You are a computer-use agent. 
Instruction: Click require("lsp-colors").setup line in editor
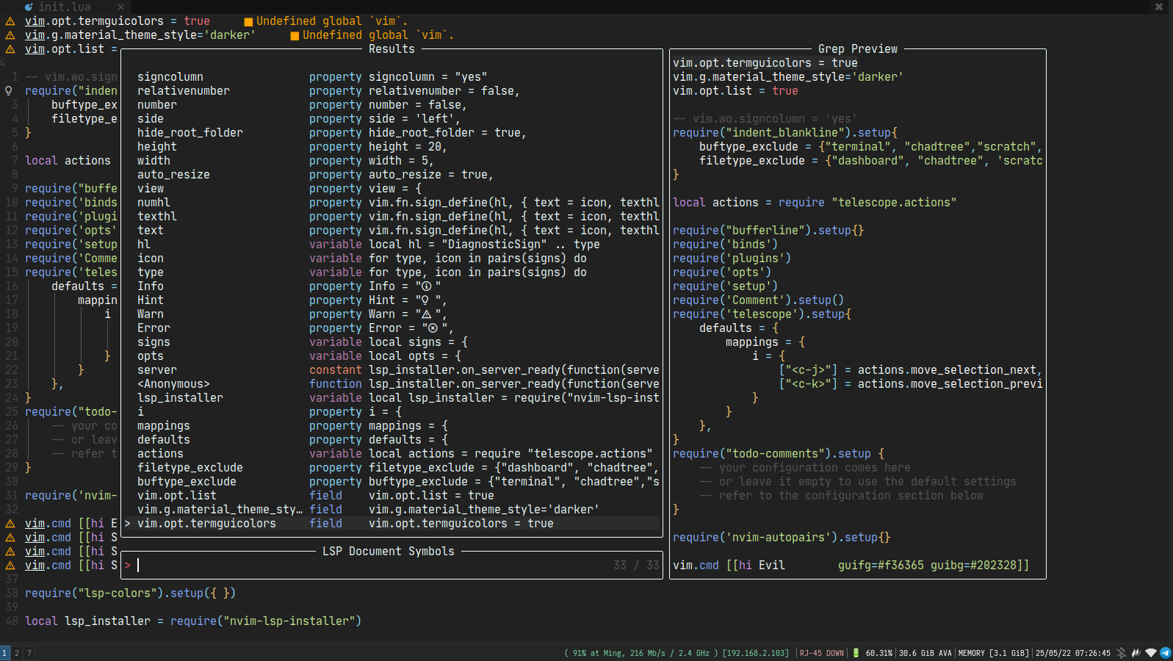point(131,593)
